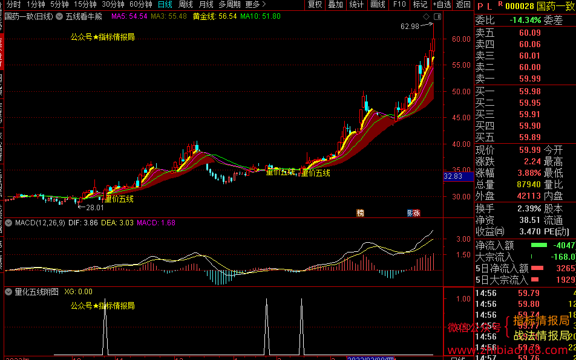Viewport: 576px width, 360px height.
Task: Click the 62.98 high price label
Action: pos(410,27)
